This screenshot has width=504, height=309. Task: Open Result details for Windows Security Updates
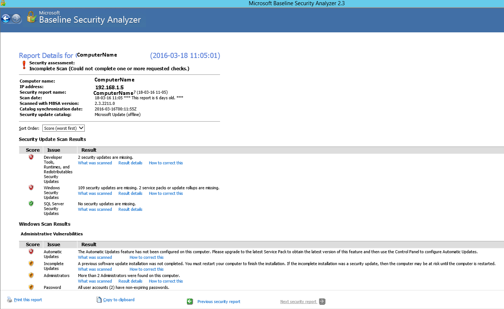click(x=130, y=193)
